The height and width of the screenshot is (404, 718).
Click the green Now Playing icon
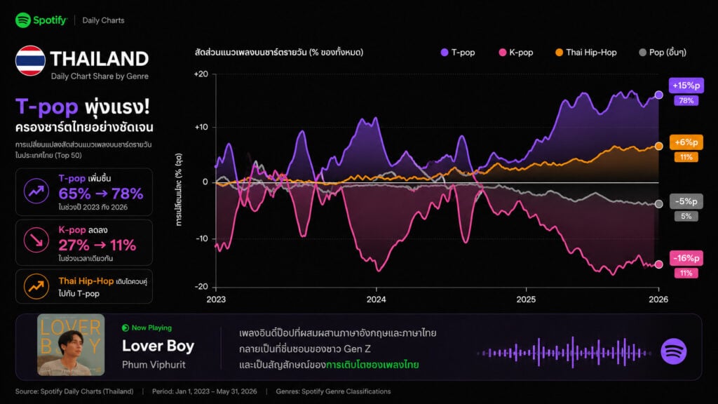(x=125, y=328)
